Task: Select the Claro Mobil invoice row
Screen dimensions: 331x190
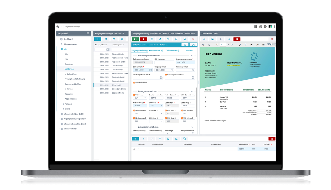Action: click(x=111, y=85)
